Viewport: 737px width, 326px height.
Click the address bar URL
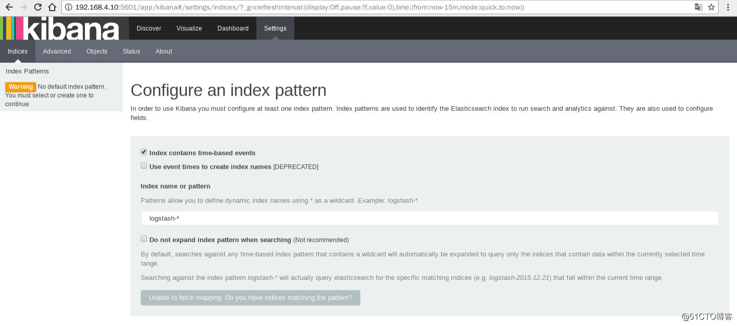point(299,7)
